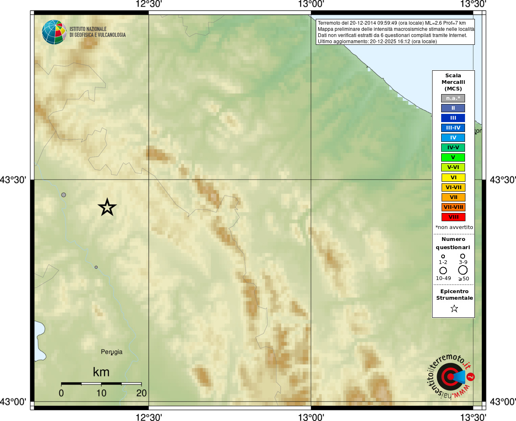
Task: Click the 3-9 questionnaires circle symbol
Action: [x=463, y=256]
